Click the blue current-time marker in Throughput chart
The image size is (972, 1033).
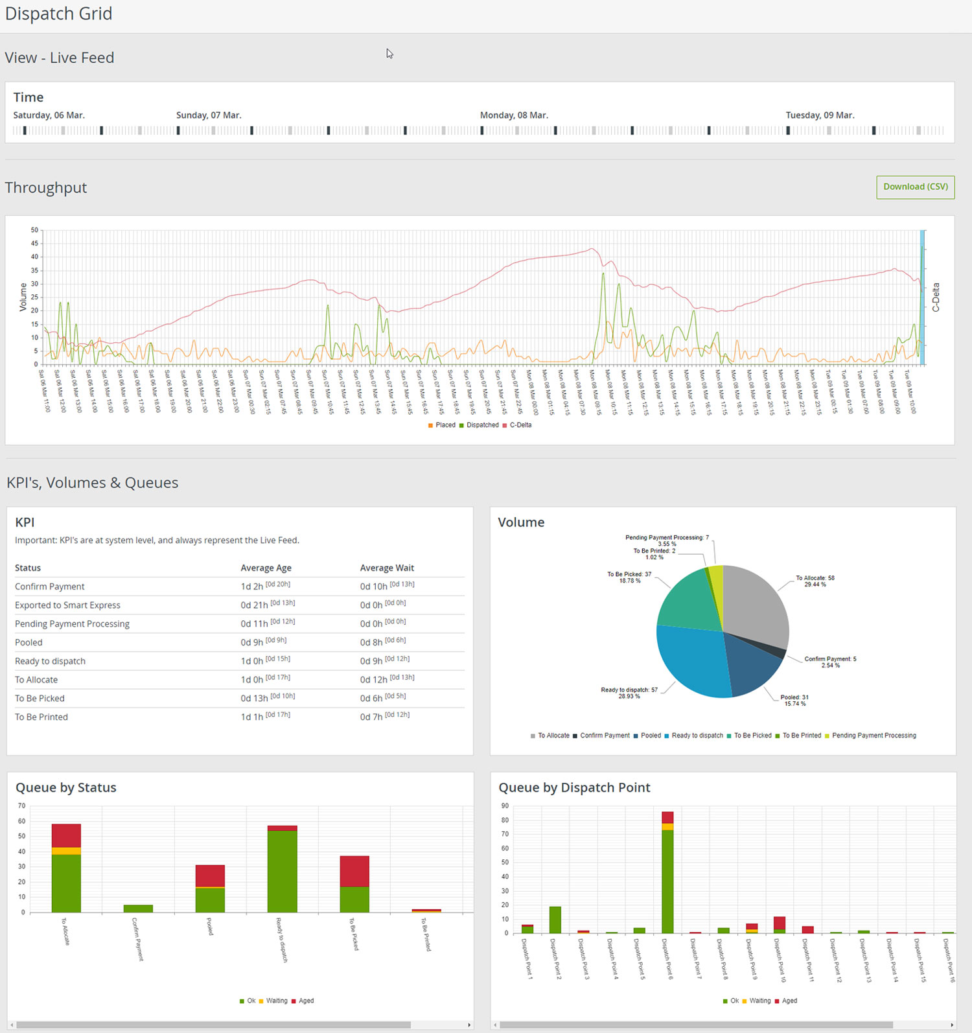click(x=922, y=297)
